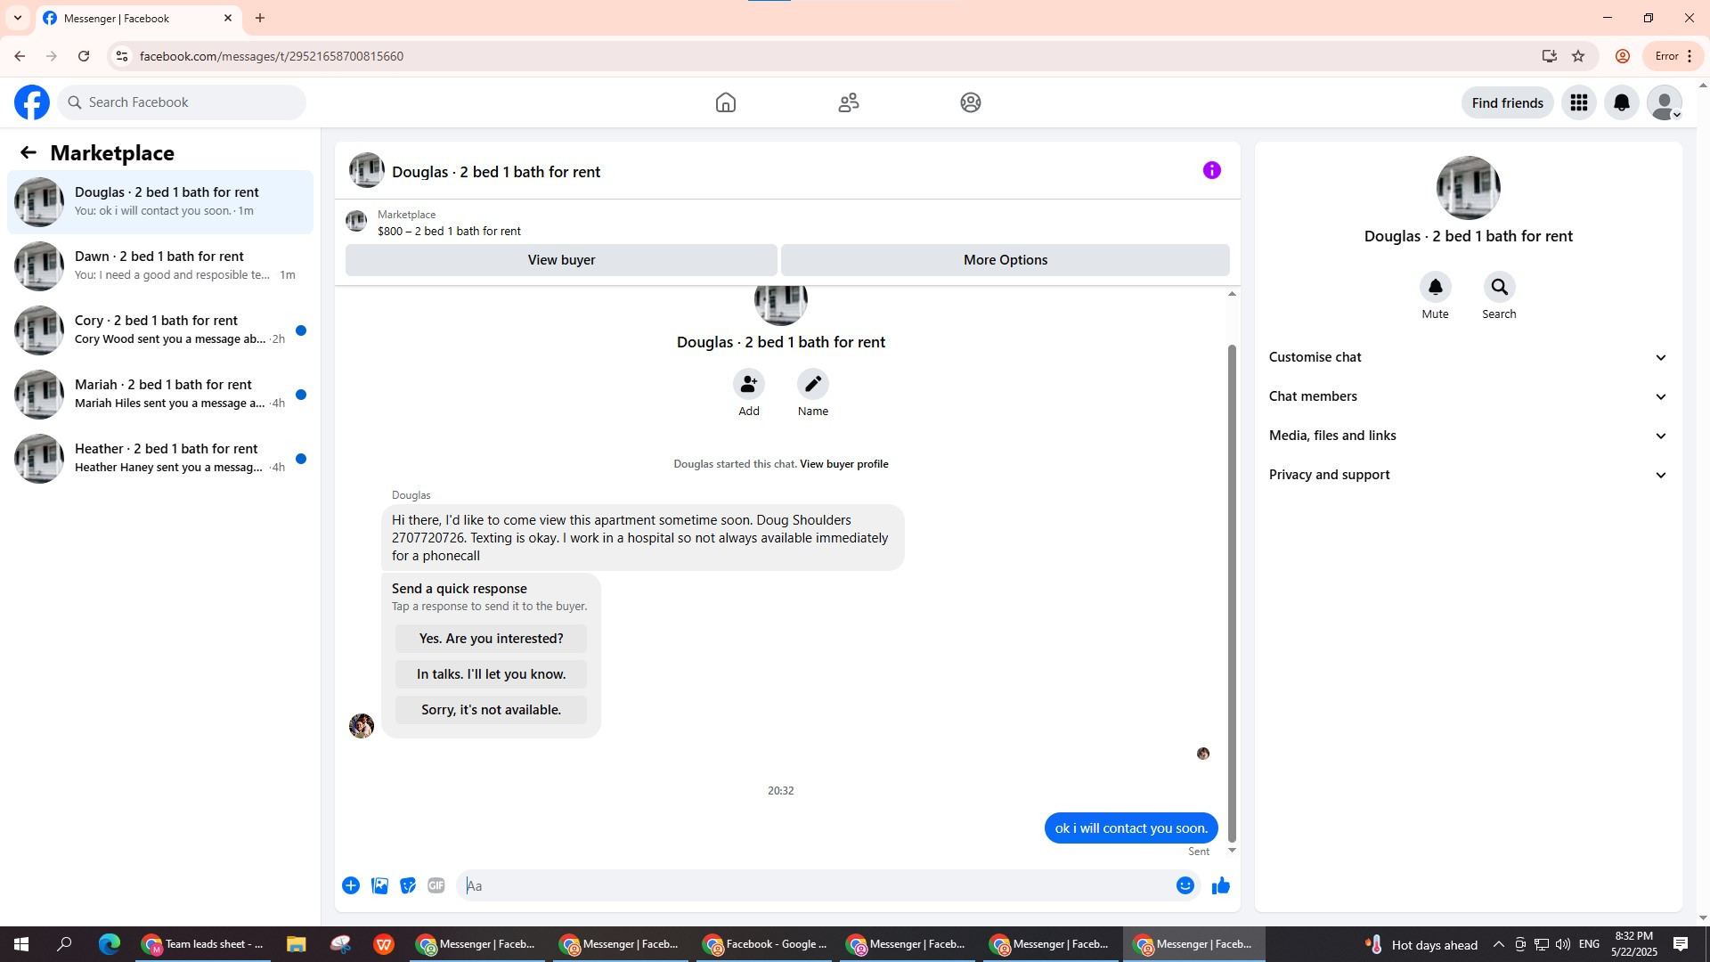
Task: Open the Facebook home feed icon
Action: click(726, 102)
